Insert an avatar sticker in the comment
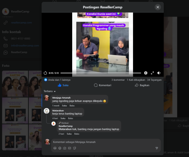This screenshot has height=157, width=189. [x=55, y=148]
